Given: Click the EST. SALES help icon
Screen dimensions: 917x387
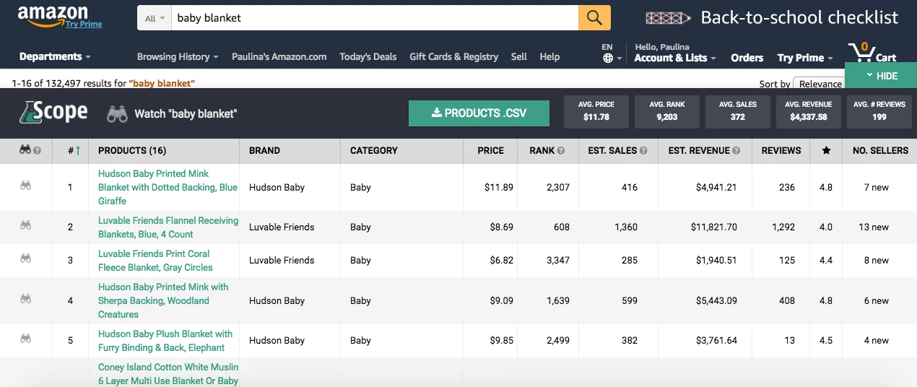Looking at the screenshot, I should coord(643,151).
